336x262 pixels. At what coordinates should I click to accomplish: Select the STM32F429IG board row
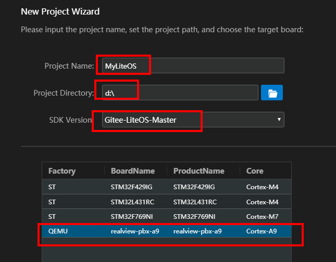click(x=166, y=187)
